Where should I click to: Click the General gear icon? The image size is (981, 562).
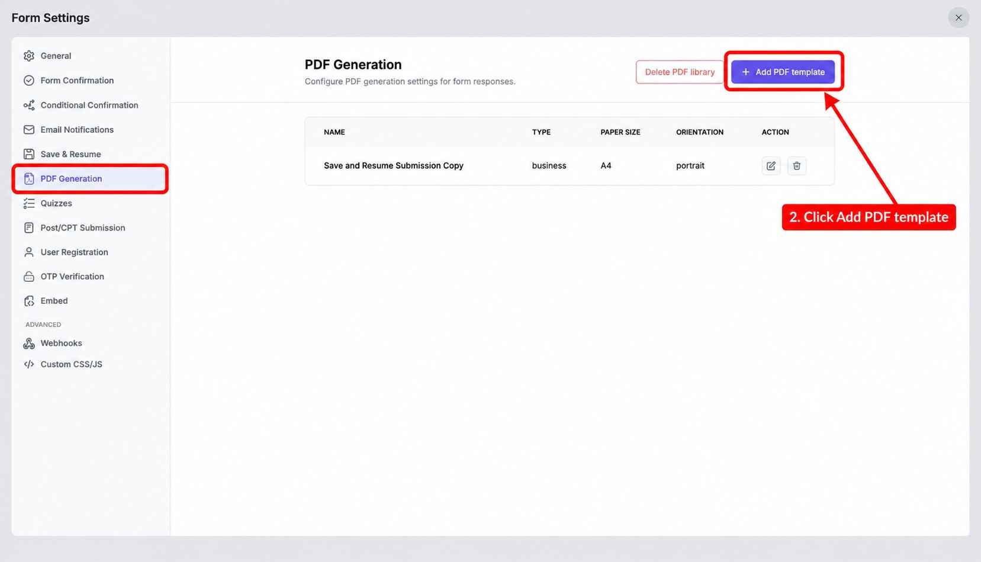pyautogui.click(x=29, y=56)
